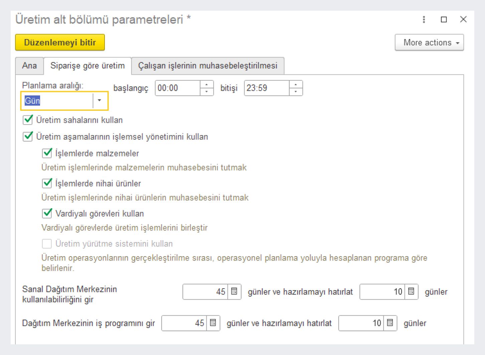Decrease the bitişi time with down arrow

point(296,92)
